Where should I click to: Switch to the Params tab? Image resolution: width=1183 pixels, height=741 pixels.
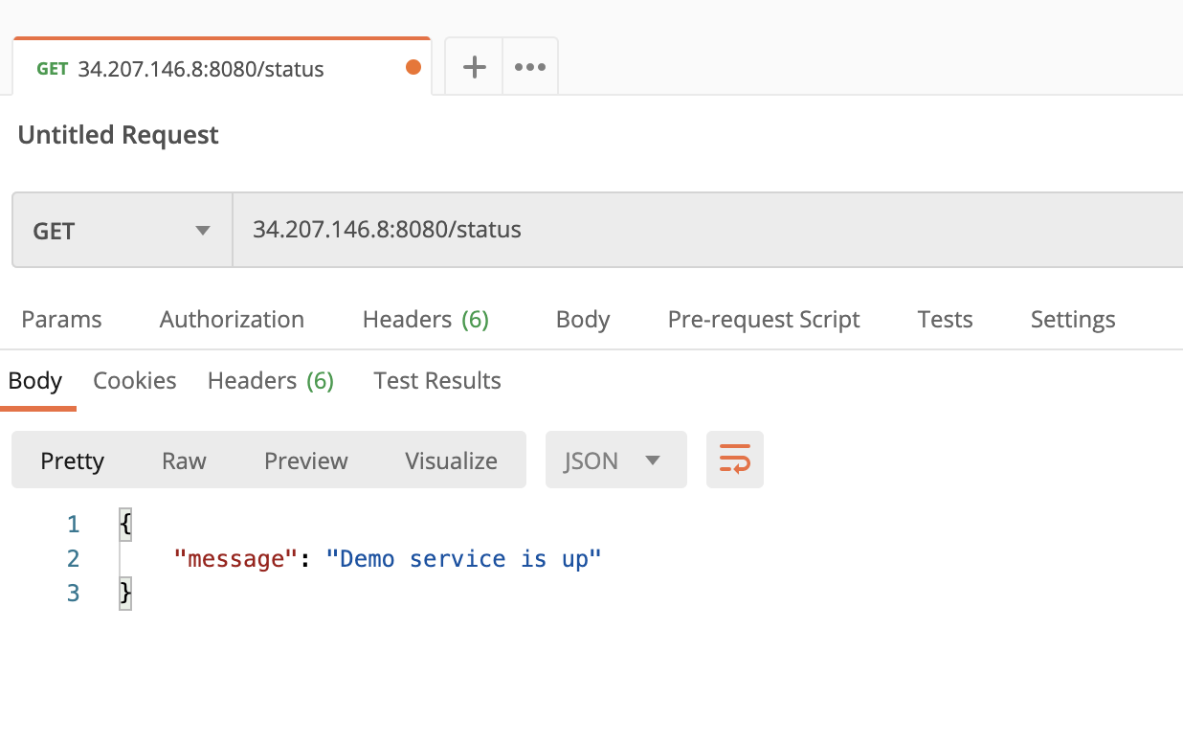(61, 319)
